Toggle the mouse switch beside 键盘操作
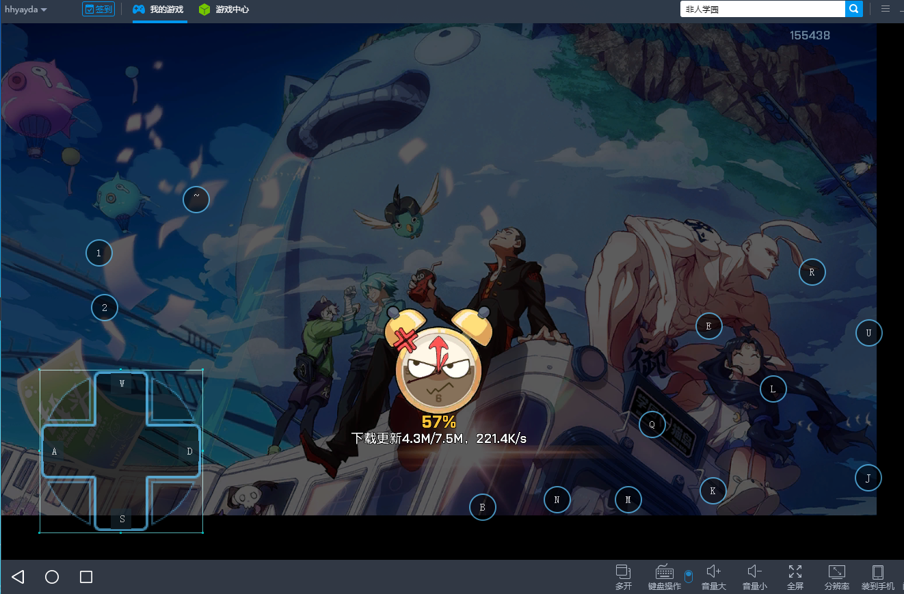The image size is (904, 594). [689, 576]
